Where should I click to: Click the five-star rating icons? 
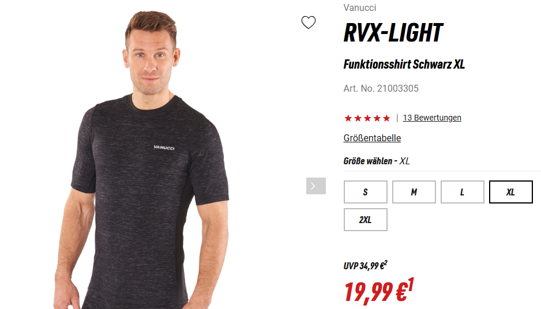click(x=367, y=118)
